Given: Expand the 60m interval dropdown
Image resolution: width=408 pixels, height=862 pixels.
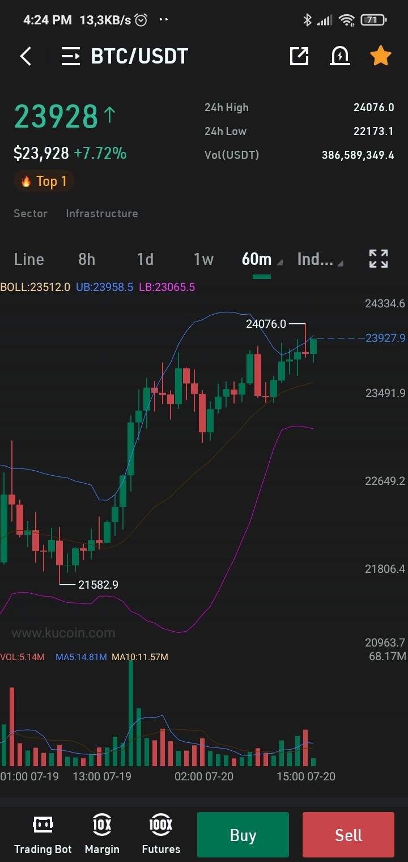Looking at the screenshot, I should (x=262, y=259).
